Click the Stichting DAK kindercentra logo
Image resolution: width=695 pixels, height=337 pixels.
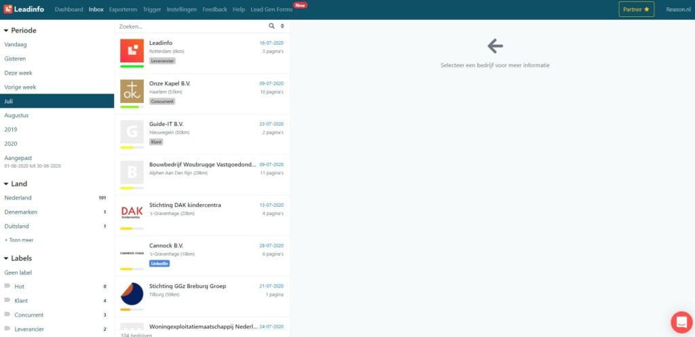[132, 213]
